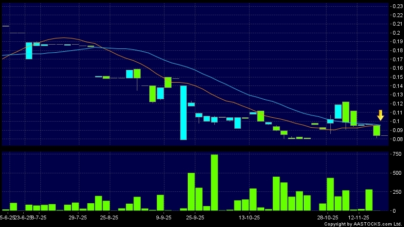
Task: Click the 12-11-25 date label
Action: point(359,217)
